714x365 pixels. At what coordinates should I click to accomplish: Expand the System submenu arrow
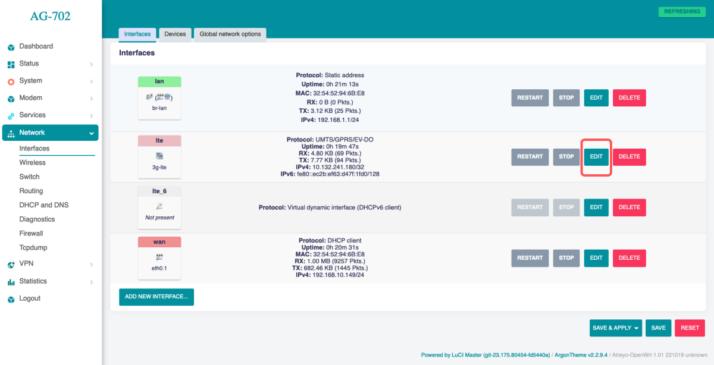(x=92, y=81)
